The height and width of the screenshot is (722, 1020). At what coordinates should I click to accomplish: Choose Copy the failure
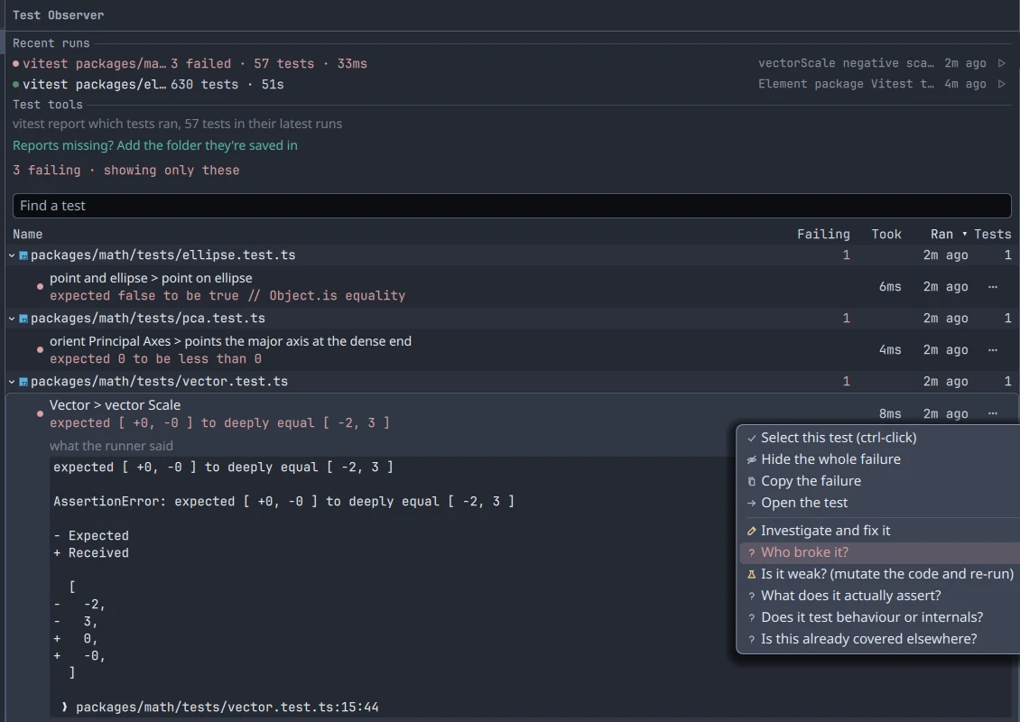coord(879,481)
